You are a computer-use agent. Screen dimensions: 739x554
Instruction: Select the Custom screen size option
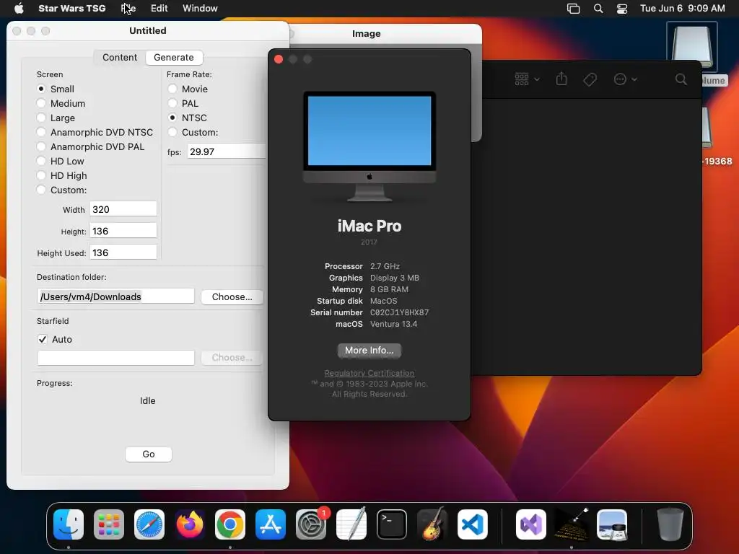[x=41, y=190]
